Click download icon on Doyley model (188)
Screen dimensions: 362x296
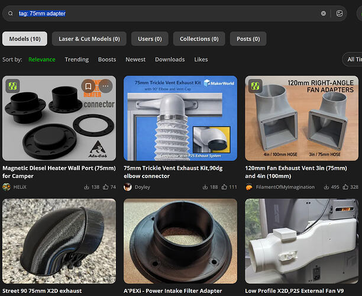point(205,187)
